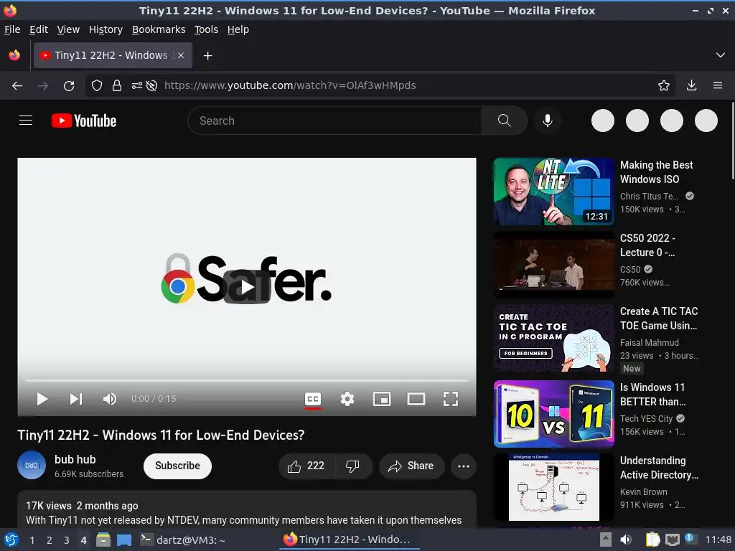
Task: Open the Firefox downloads panel
Action: (x=691, y=85)
